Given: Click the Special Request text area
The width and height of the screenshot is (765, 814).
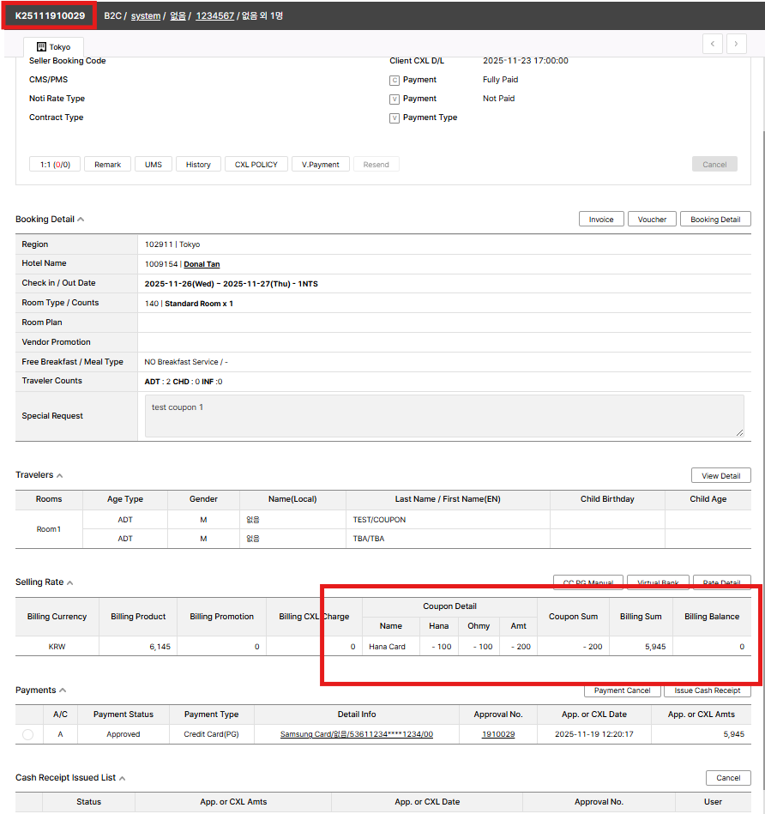Looking at the screenshot, I should coord(443,416).
